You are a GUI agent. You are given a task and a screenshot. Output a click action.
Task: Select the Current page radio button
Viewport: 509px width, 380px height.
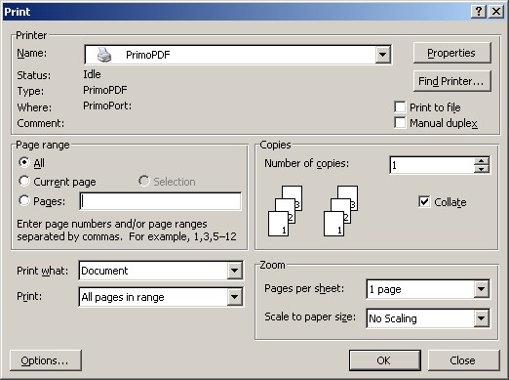point(24,181)
